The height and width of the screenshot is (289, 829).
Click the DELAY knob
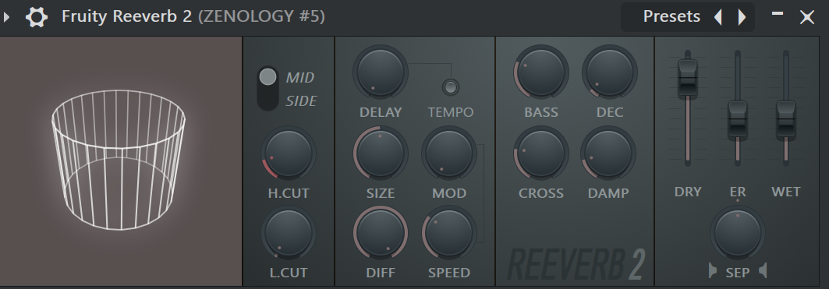380,72
